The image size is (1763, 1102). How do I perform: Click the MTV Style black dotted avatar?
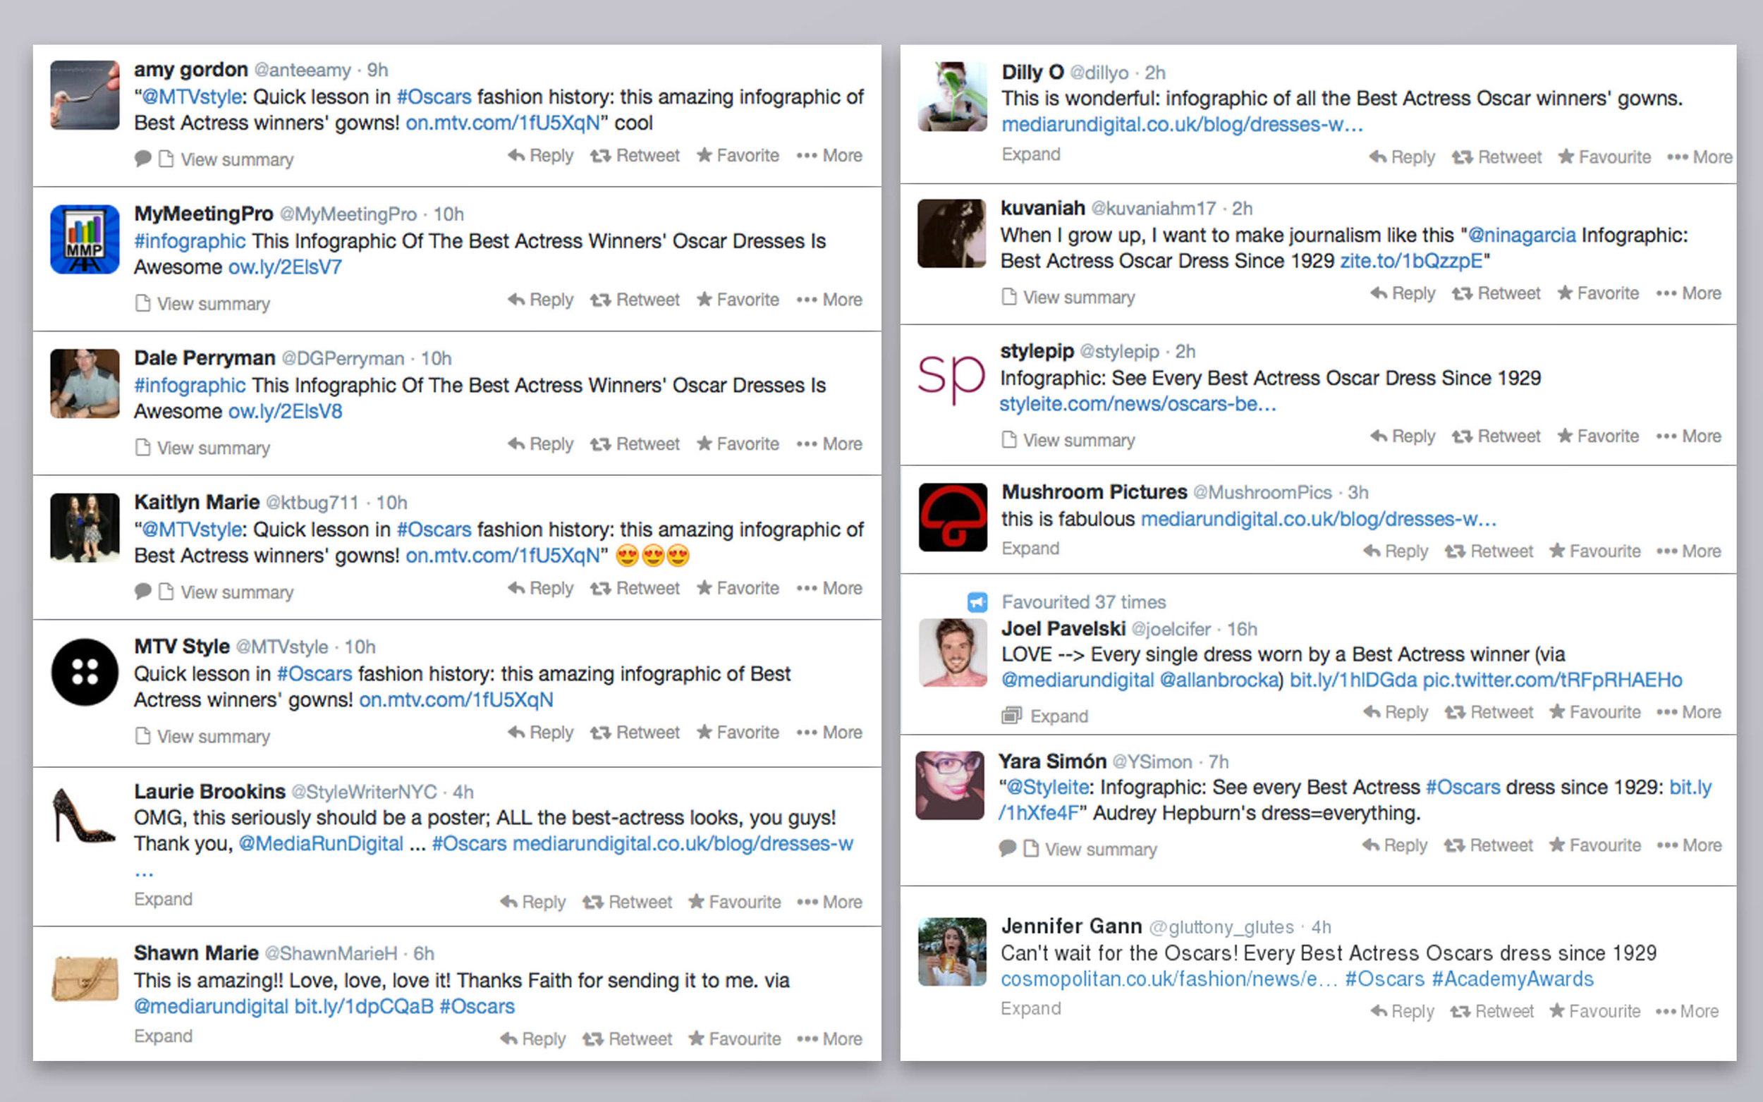[x=85, y=672]
